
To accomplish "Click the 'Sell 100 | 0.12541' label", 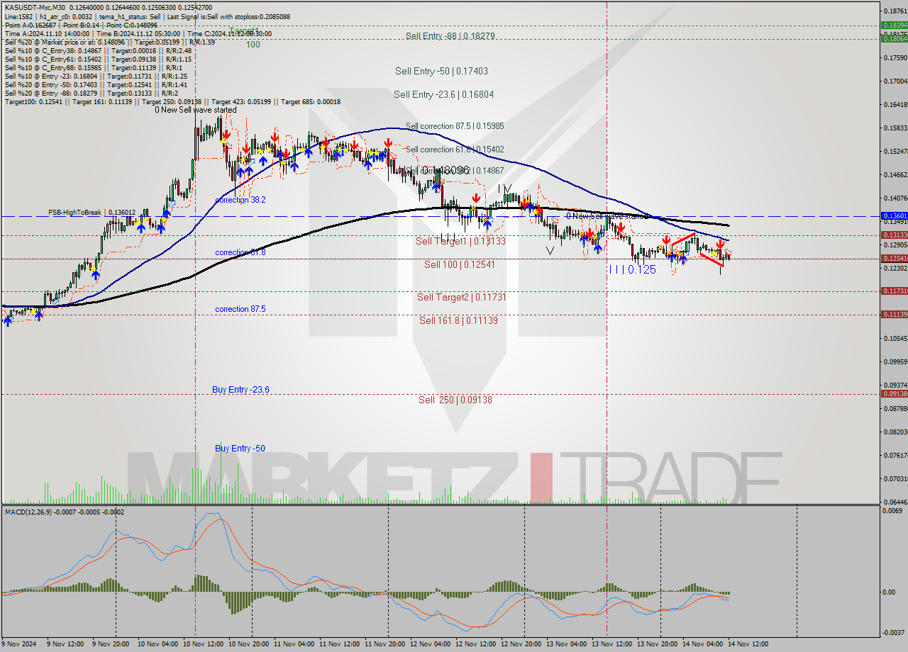I will click(x=459, y=264).
